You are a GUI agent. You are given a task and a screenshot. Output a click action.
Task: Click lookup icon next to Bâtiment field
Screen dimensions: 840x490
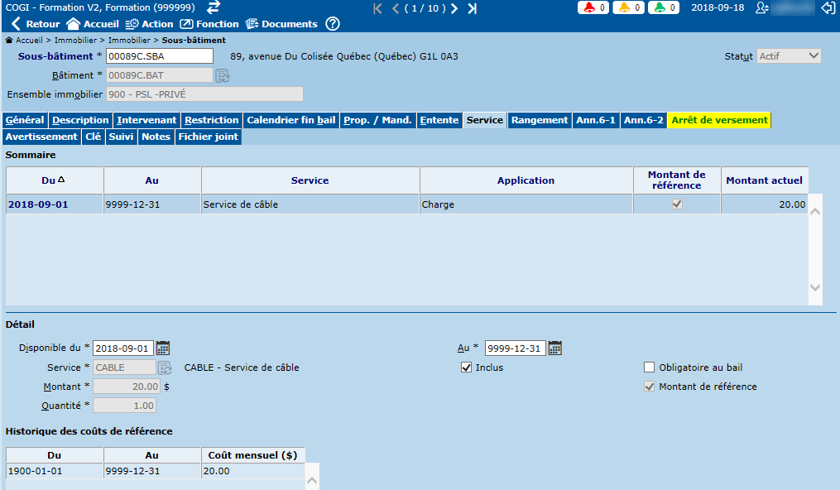click(223, 75)
